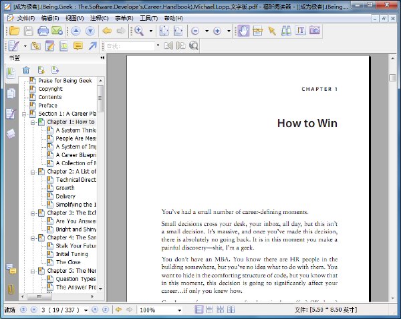Show the layers side panel tab

(11, 134)
